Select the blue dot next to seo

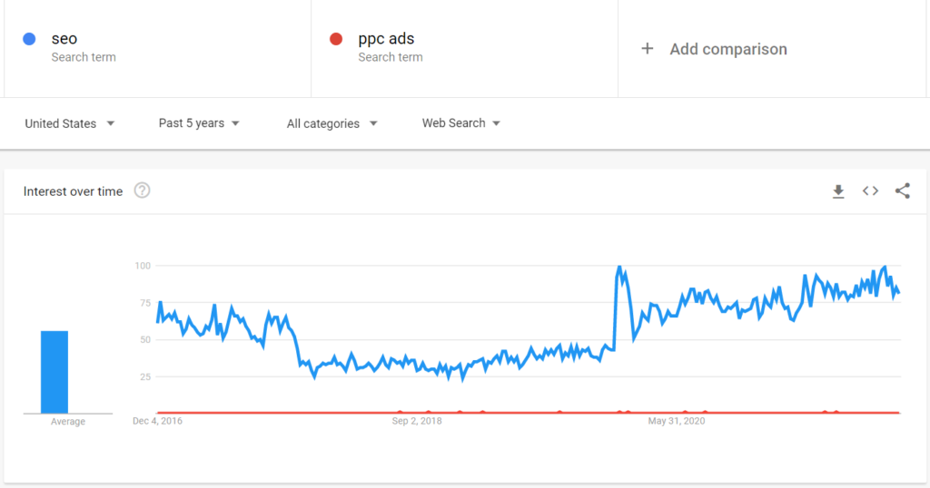coord(29,39)
